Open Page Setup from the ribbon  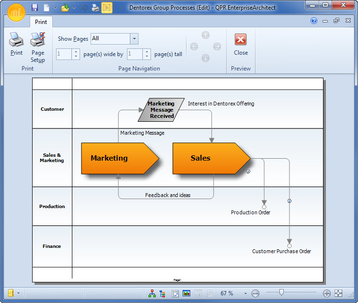(38, 47)
